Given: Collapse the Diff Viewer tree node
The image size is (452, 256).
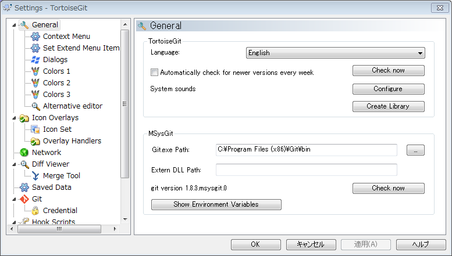Looking at the screenshot, I should click(14, 164).
